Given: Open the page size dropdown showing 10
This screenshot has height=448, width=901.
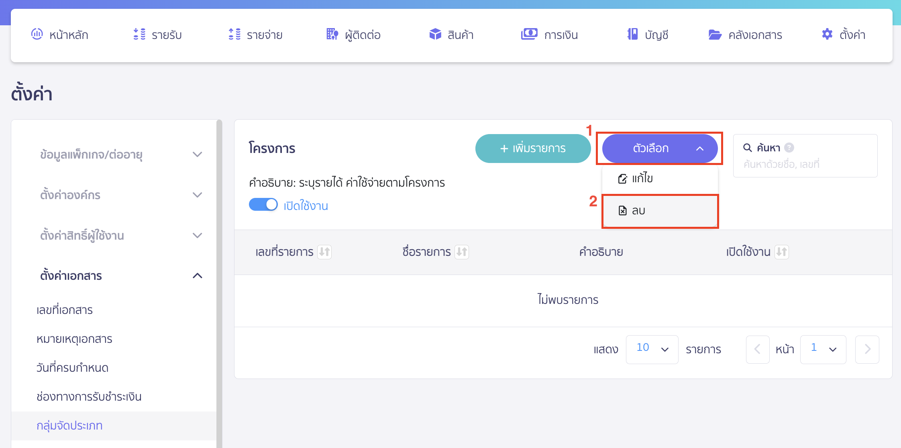Looking at the screenshot, I should click(651, 349).
